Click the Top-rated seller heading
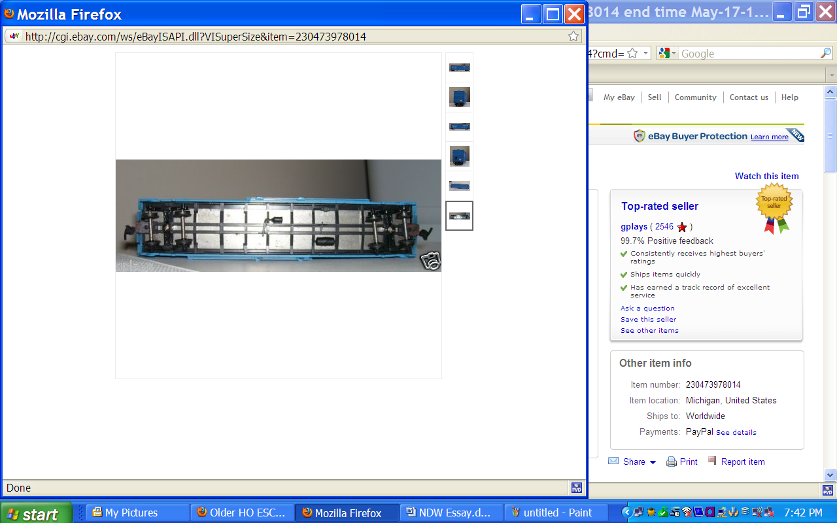837x523 pixels. point(660,207)
